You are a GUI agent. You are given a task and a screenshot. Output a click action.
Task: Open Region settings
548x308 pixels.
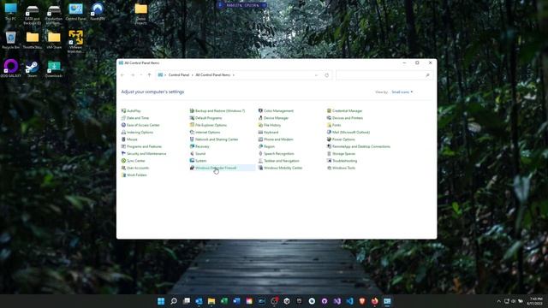pyautogui.click(x=266, y=146)
